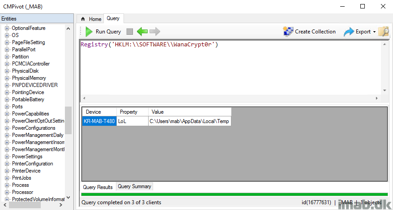Screen dimensions: 393x210
Task: Click the query editor scroll up arrow
Action: (384, 44)
